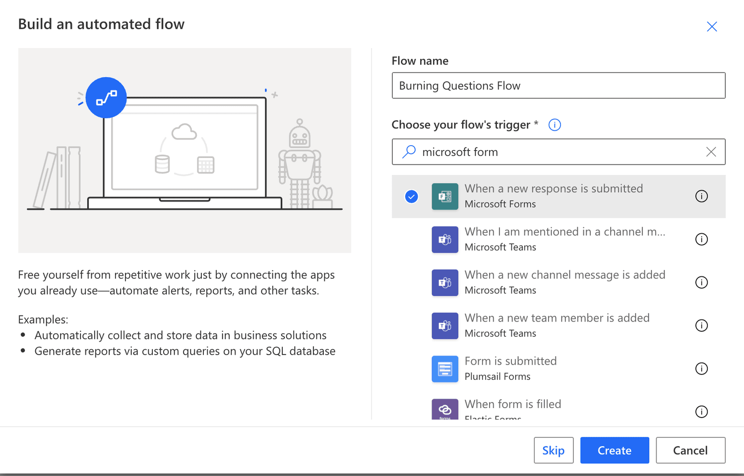Click the search magnifier in the trigger field
The image size is (744, 476).
(x=409, y=152)
